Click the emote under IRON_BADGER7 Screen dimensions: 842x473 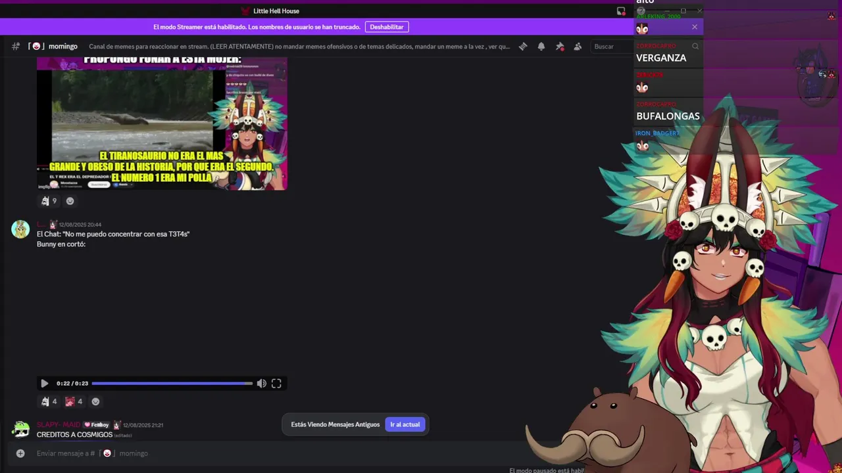[643, 146]
